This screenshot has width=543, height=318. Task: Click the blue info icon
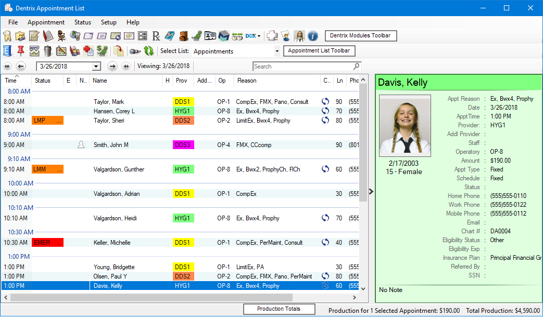312,36
